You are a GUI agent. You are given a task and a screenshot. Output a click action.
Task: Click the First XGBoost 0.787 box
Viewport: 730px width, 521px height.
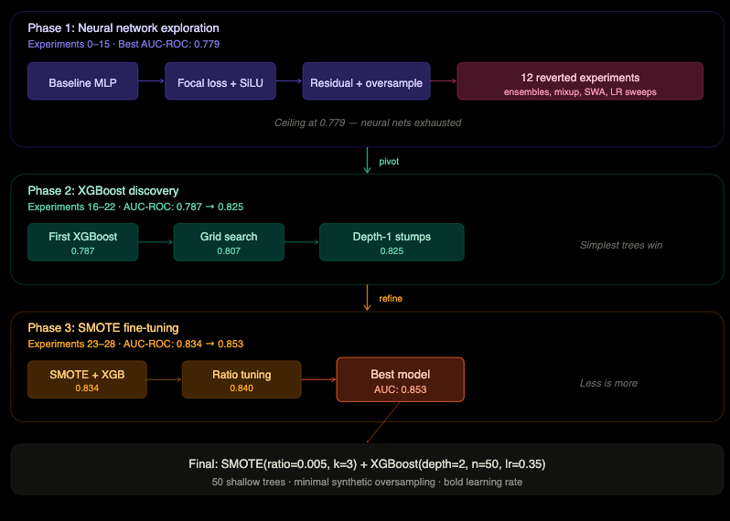(x=83, y=242)
